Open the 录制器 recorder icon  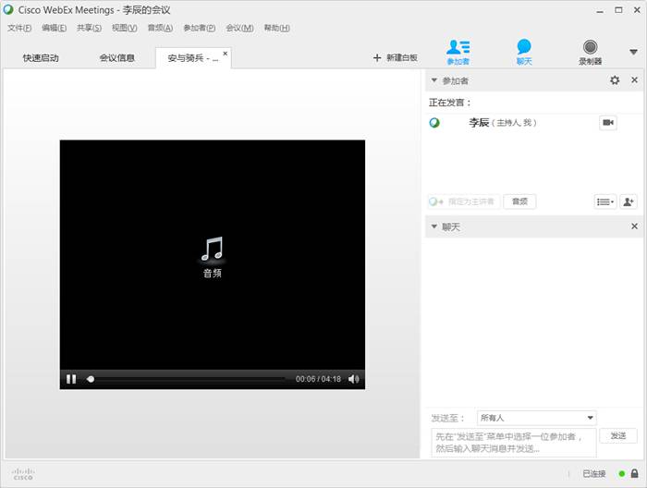[x=590, y=52]
